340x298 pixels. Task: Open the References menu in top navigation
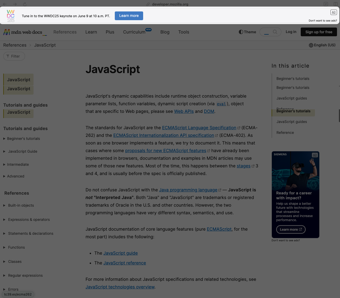[65, 32]
